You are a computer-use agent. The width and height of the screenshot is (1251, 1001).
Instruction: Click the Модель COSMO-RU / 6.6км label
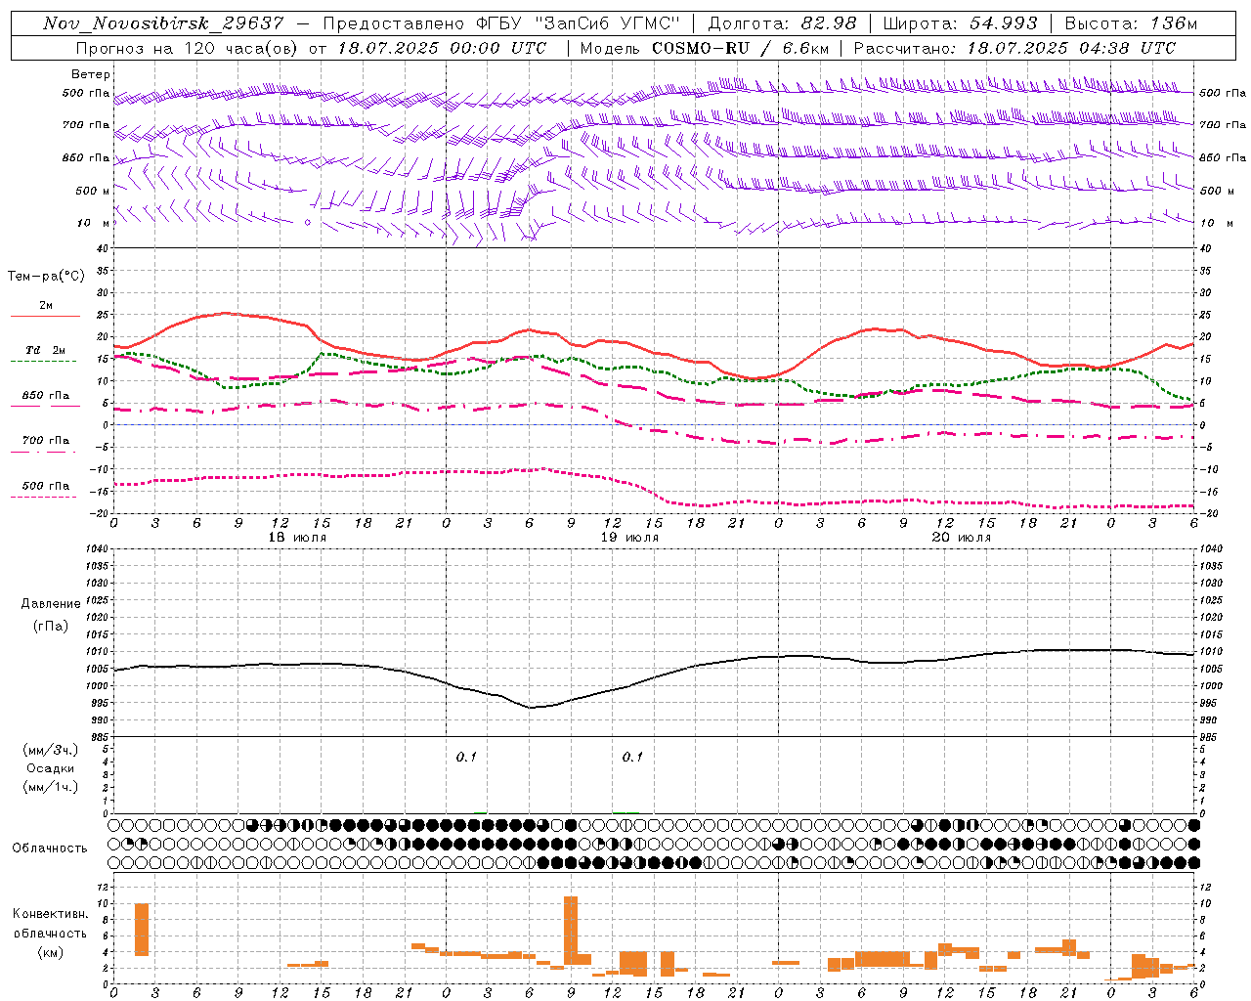coord(704,48)
